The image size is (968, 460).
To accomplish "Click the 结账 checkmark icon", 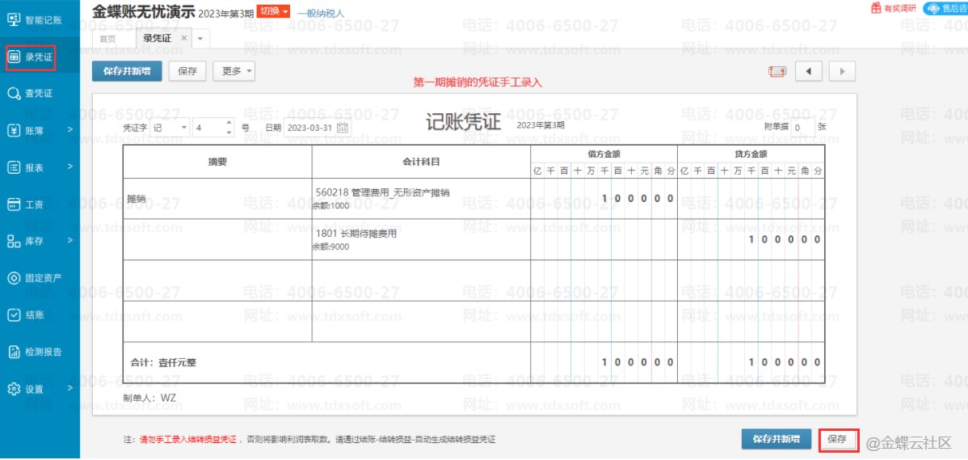I will pyautogui.click(x=14, y=315).
